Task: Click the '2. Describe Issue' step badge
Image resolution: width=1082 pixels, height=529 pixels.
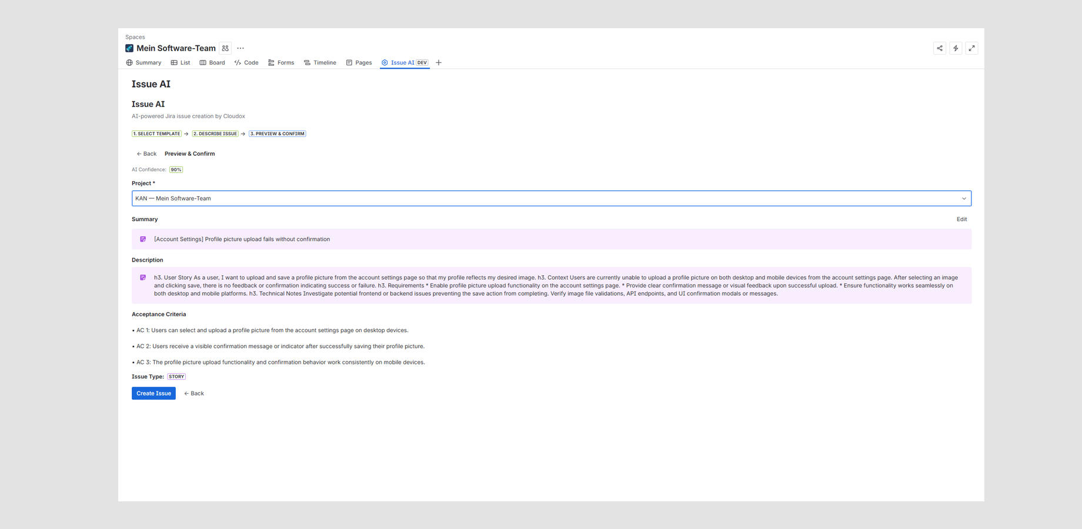Action: click(x=215, y=133)
